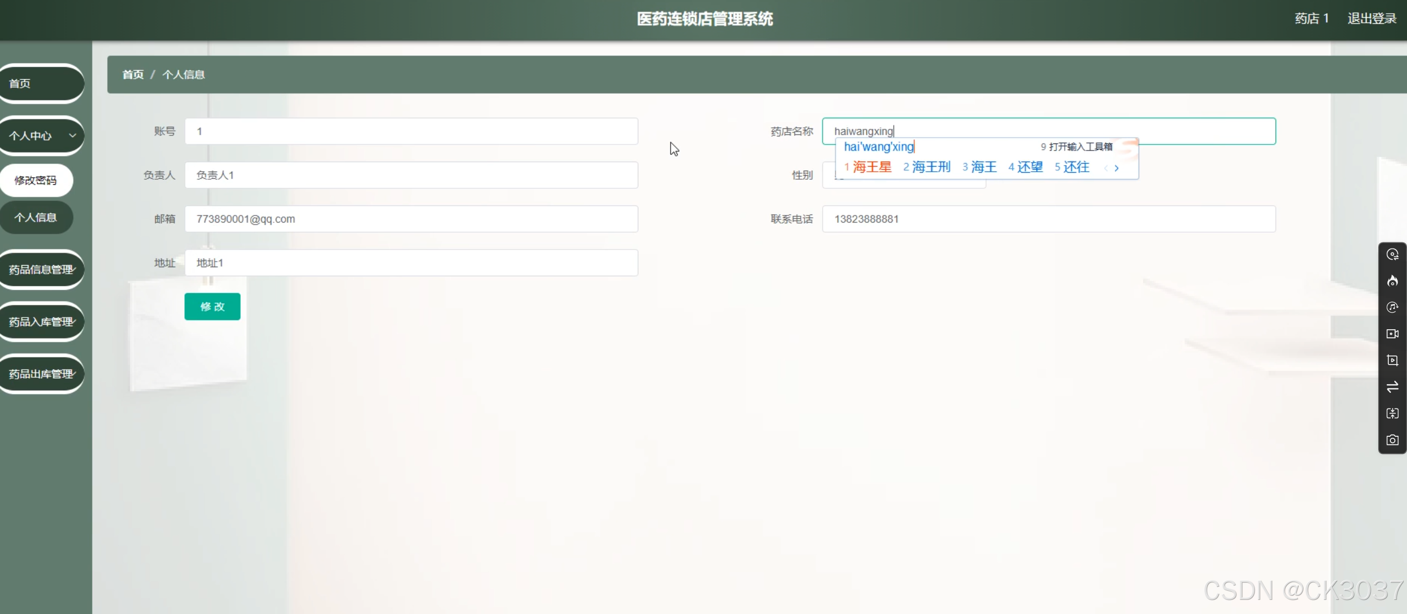Click the flame icon in the right toolbar

(1392, 281)
